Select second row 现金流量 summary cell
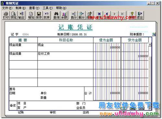 click(23, 56)
